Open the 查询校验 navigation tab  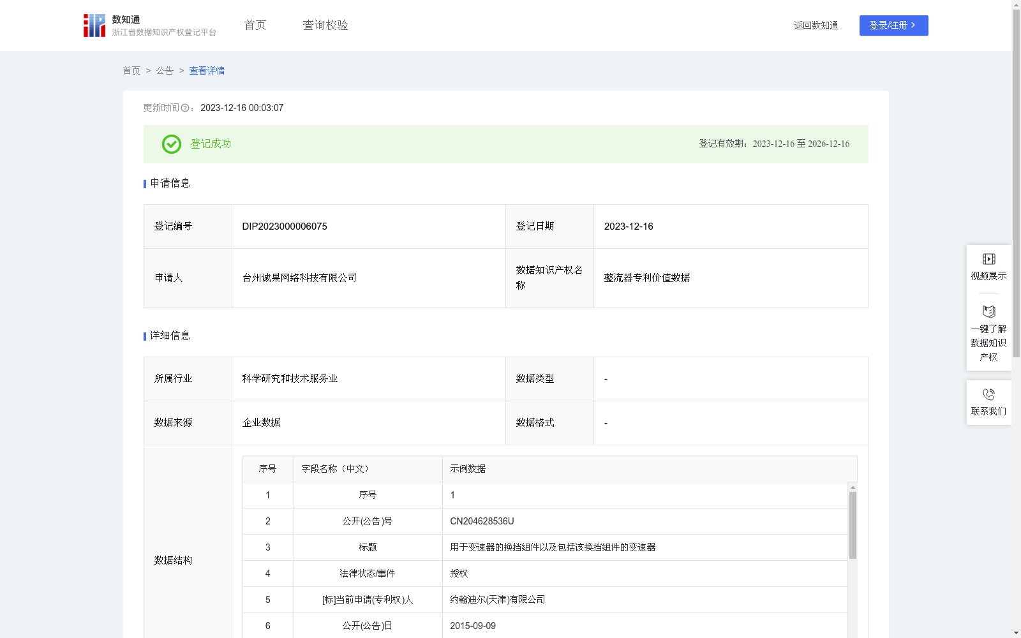325,25
